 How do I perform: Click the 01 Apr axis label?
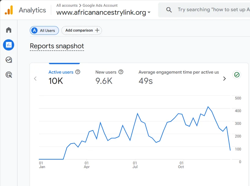pos(87,165)
